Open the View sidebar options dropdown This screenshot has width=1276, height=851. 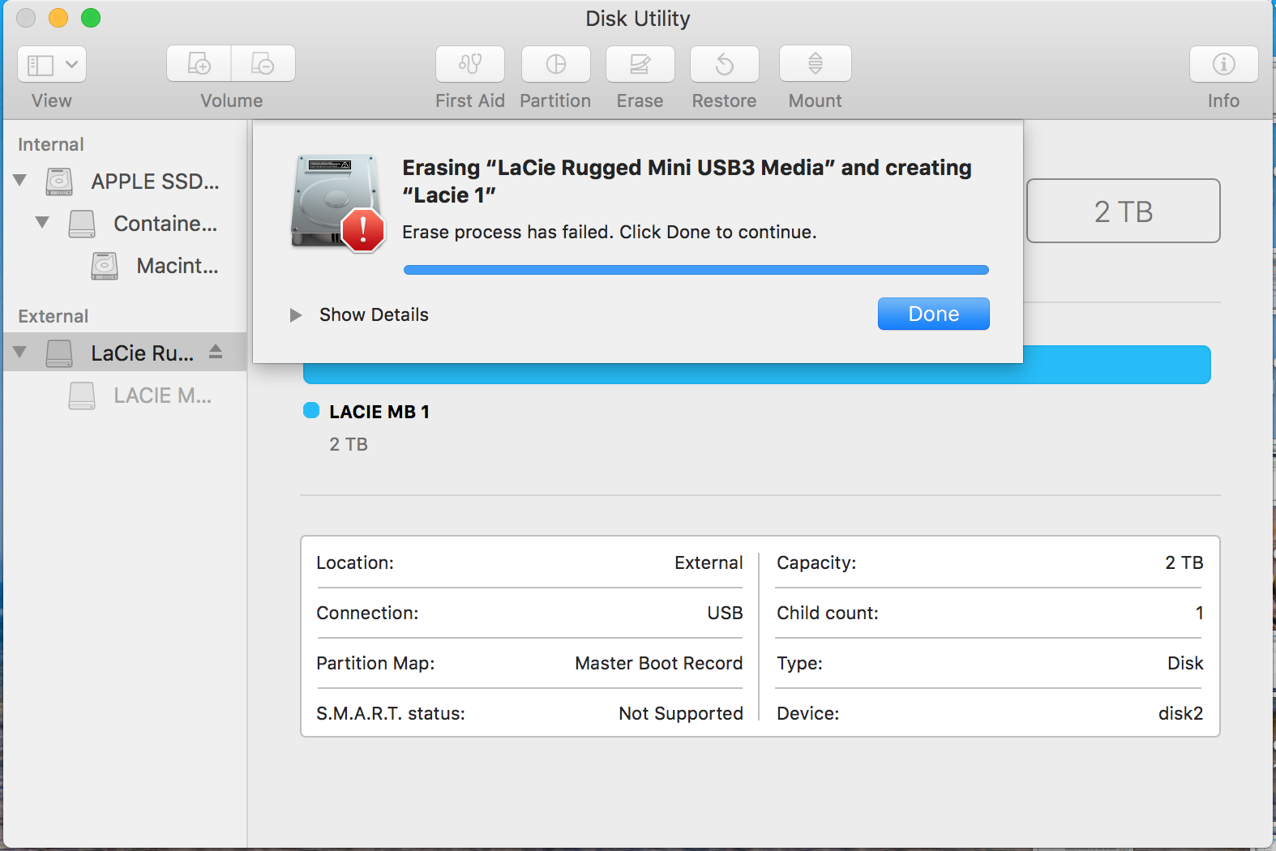pyautogui.click(x=52, y=64)
